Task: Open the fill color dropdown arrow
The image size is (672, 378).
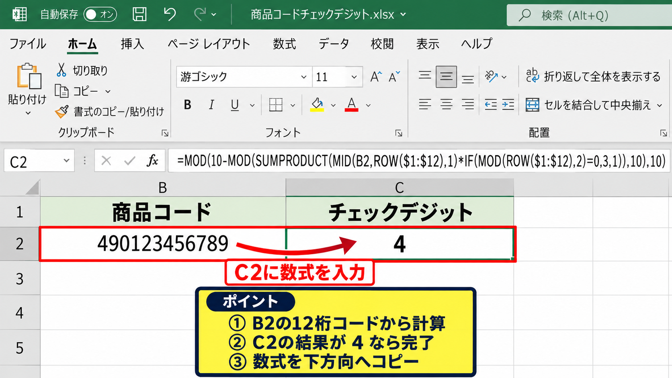Action: point(333,105)
